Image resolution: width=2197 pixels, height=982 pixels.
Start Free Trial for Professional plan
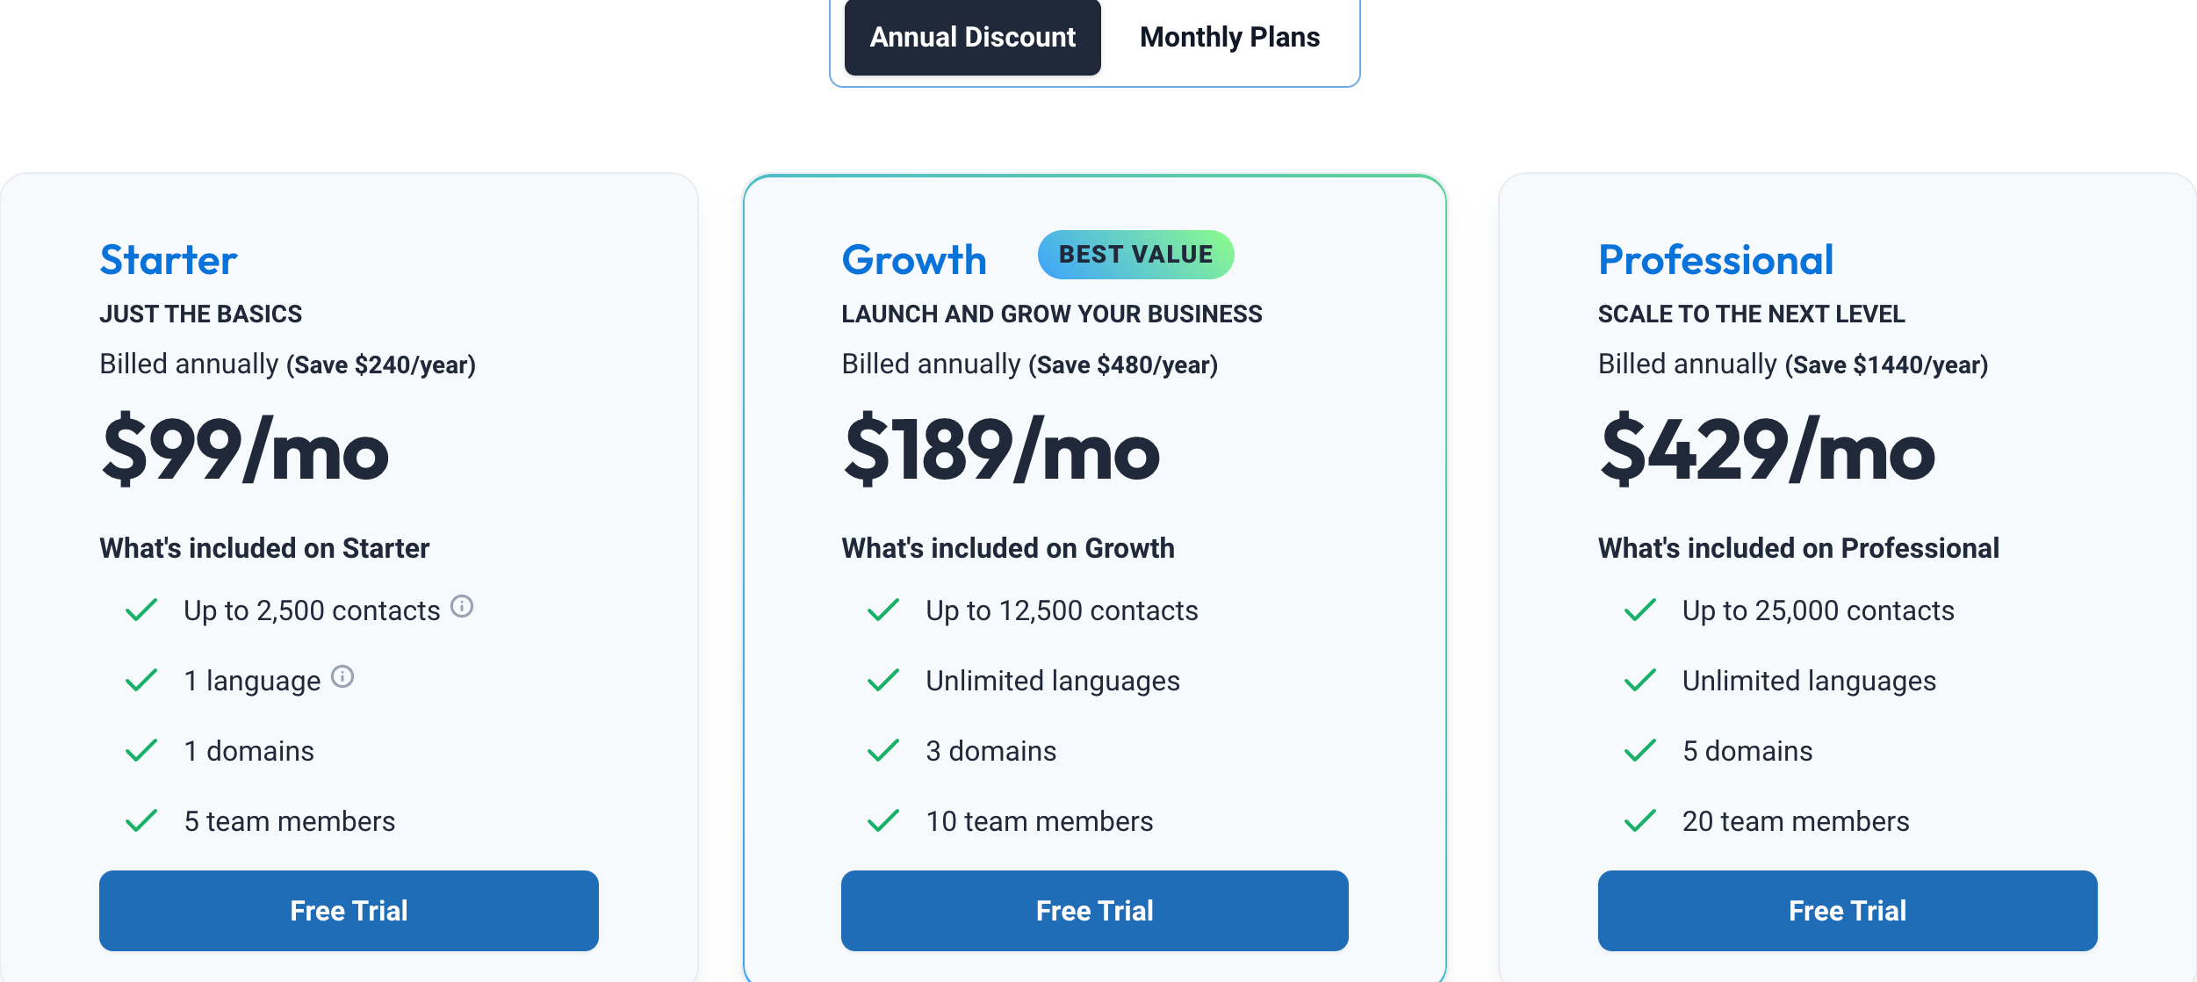[1848, 910]
